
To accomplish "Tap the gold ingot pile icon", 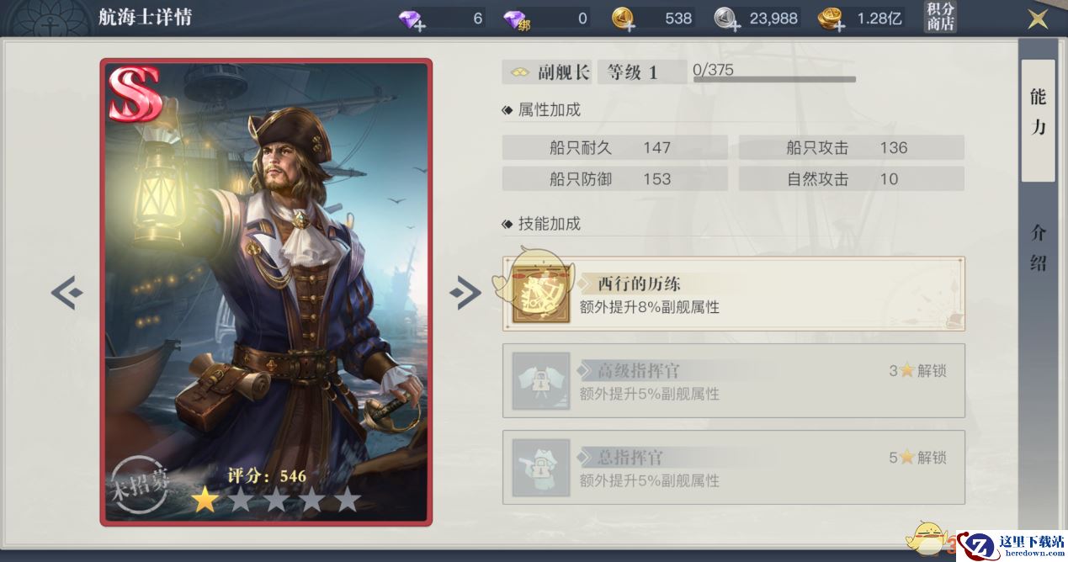I will tap(831, 19).
